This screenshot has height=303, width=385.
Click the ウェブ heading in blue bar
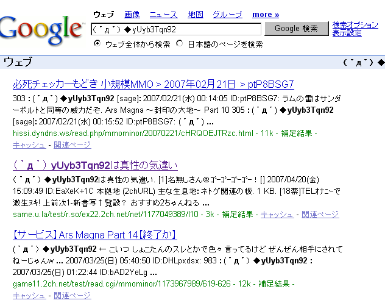(18, 62)
